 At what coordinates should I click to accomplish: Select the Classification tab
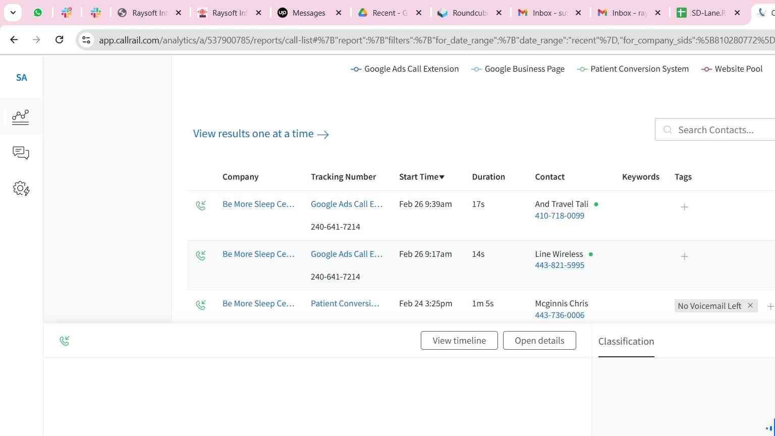pos(626,342)
